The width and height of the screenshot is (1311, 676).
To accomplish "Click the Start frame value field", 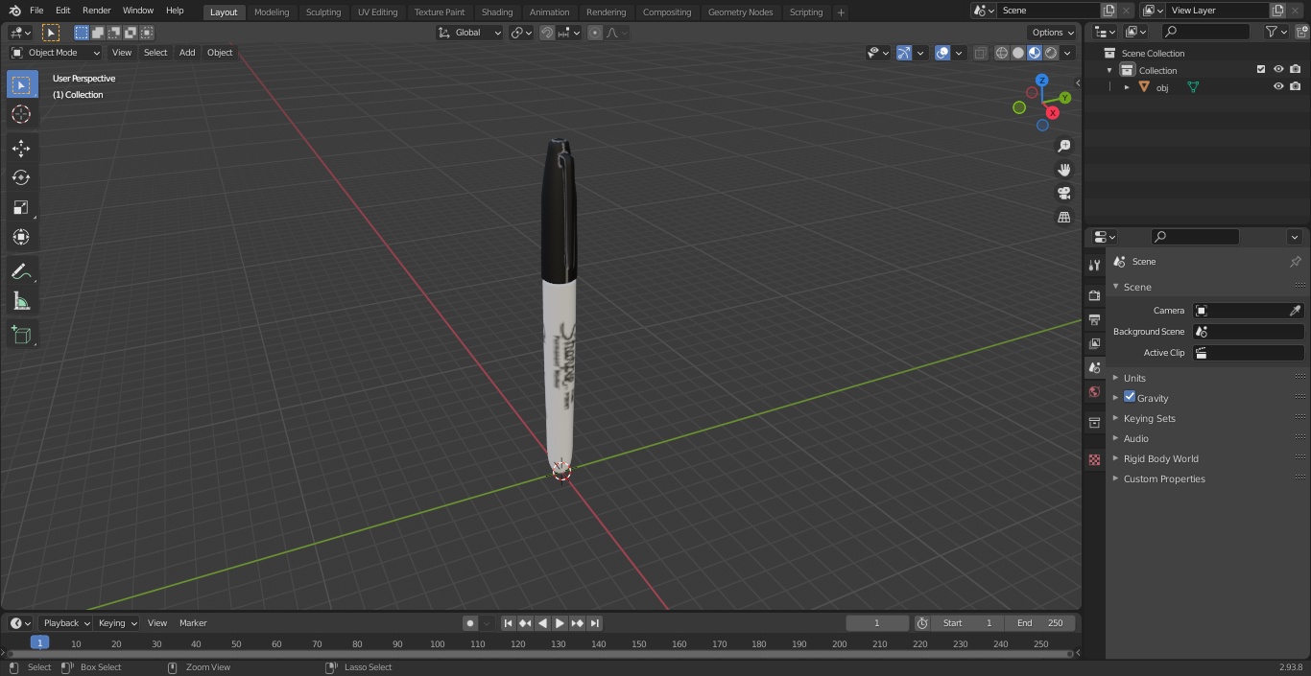I will pos(967,623).
